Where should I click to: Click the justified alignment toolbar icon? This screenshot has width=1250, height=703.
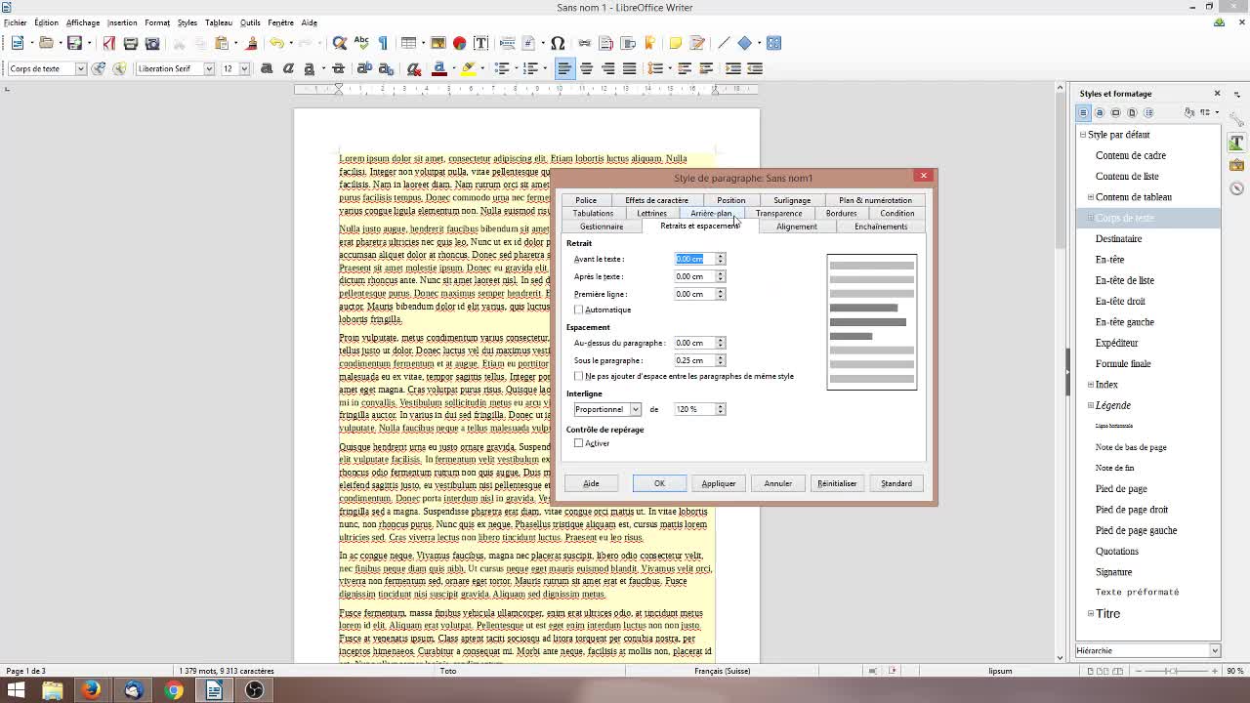[x=630, y=68]
